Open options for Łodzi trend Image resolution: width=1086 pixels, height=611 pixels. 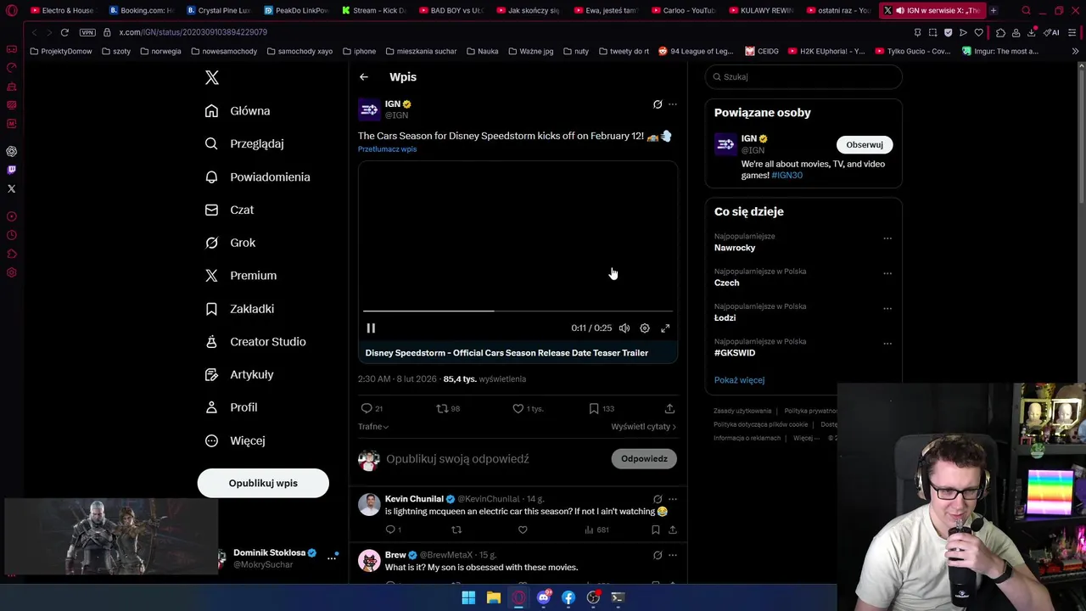887,309
